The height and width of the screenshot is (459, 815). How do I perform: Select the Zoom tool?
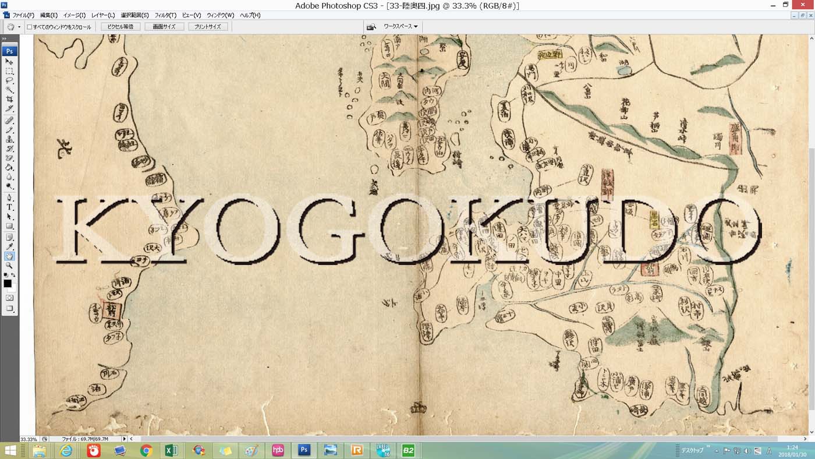click(x=9, y=265)
